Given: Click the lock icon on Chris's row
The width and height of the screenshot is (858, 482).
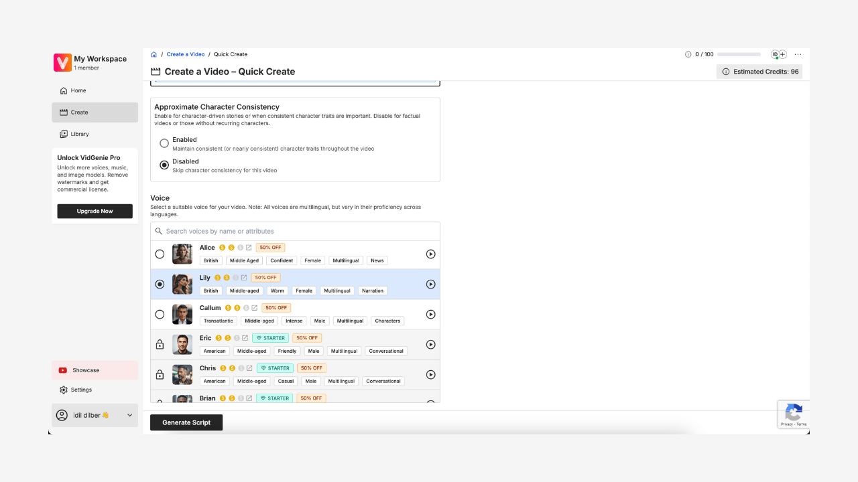Looking at the screenshot, I should click(160, 374).
